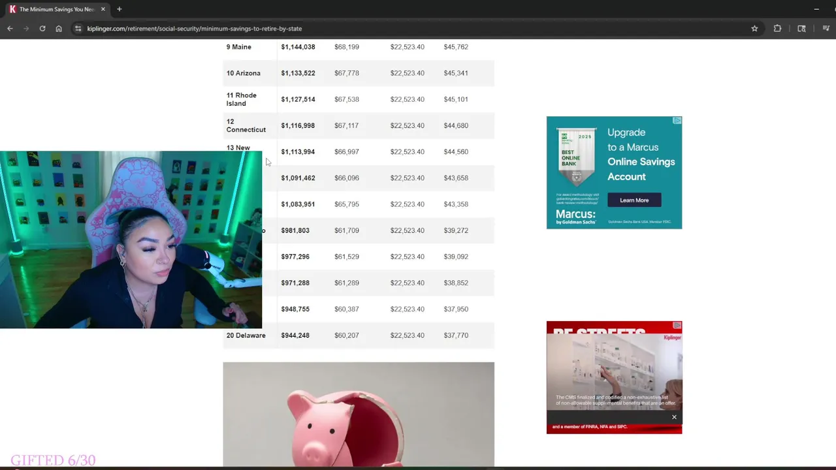Image resolution: width=836 pixels, height=470 pixels.
Task: Click the streamer webcam overlay
Action: (131, 240)
